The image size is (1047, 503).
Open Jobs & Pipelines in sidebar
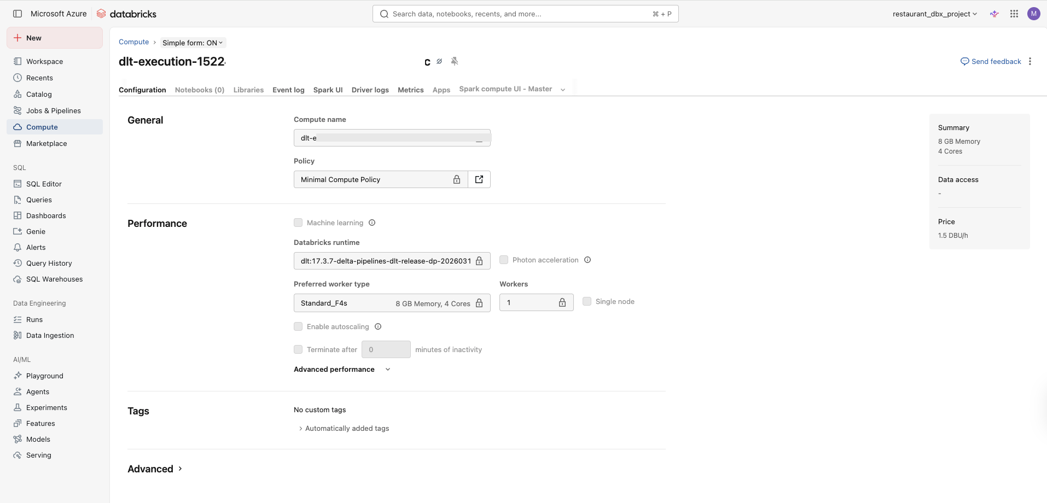coord(54,110)
